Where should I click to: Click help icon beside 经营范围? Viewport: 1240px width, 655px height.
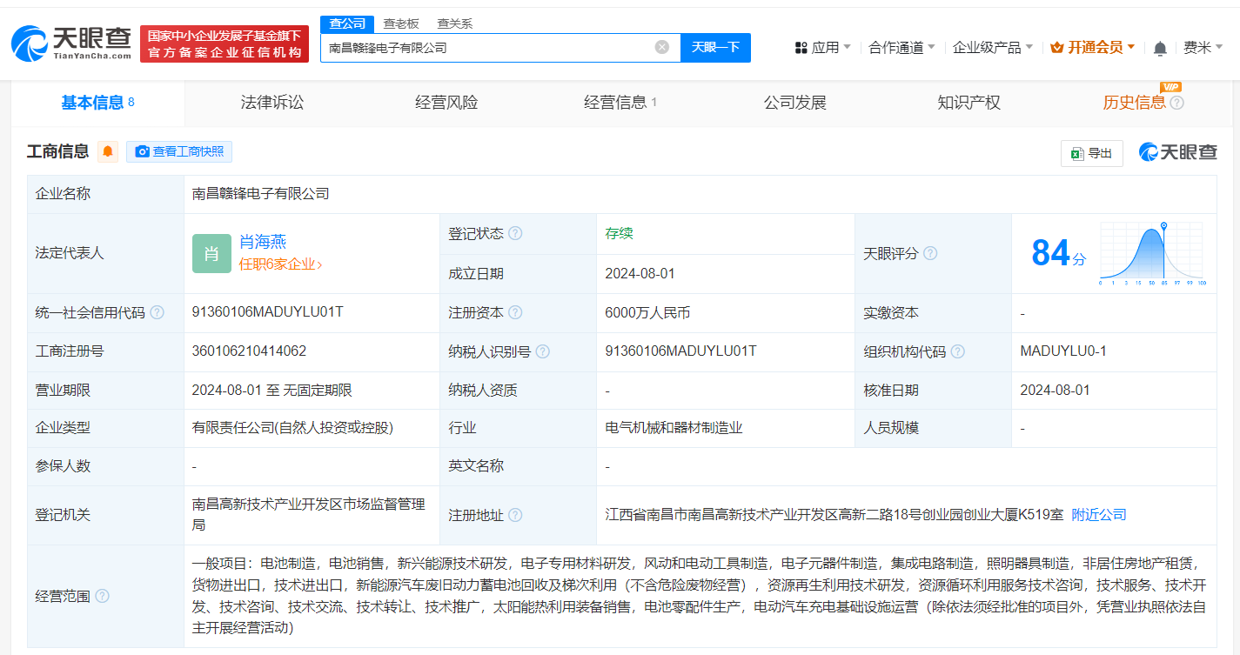point(104,597)
